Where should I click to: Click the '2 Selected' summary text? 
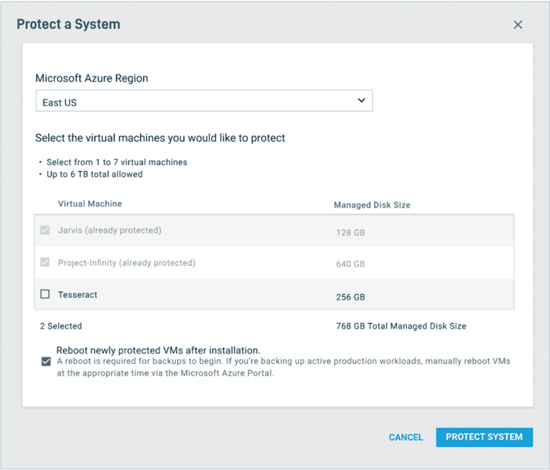61,325
